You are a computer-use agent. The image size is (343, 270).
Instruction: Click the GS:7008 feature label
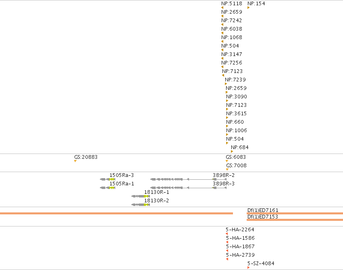click(237, 166)
